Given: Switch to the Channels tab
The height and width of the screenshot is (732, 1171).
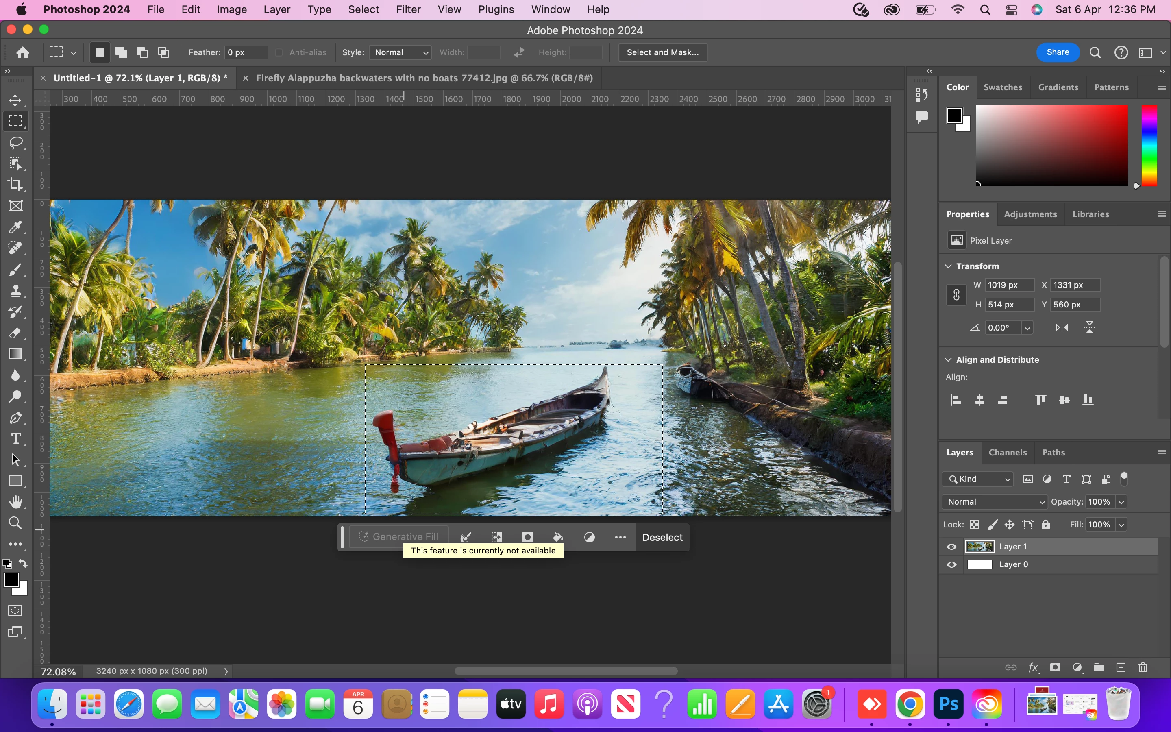Looking at the screenshot, I should 1008,452.
